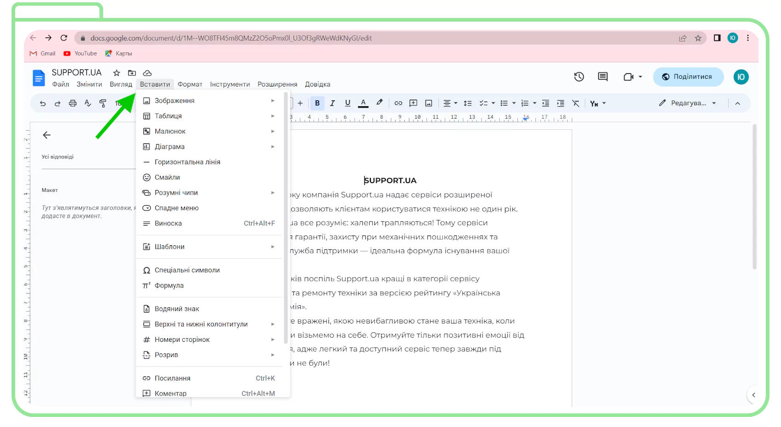This screenshot has height=427, width=781.
Task: Toggle Underline formatting
Action: (348, 103)
